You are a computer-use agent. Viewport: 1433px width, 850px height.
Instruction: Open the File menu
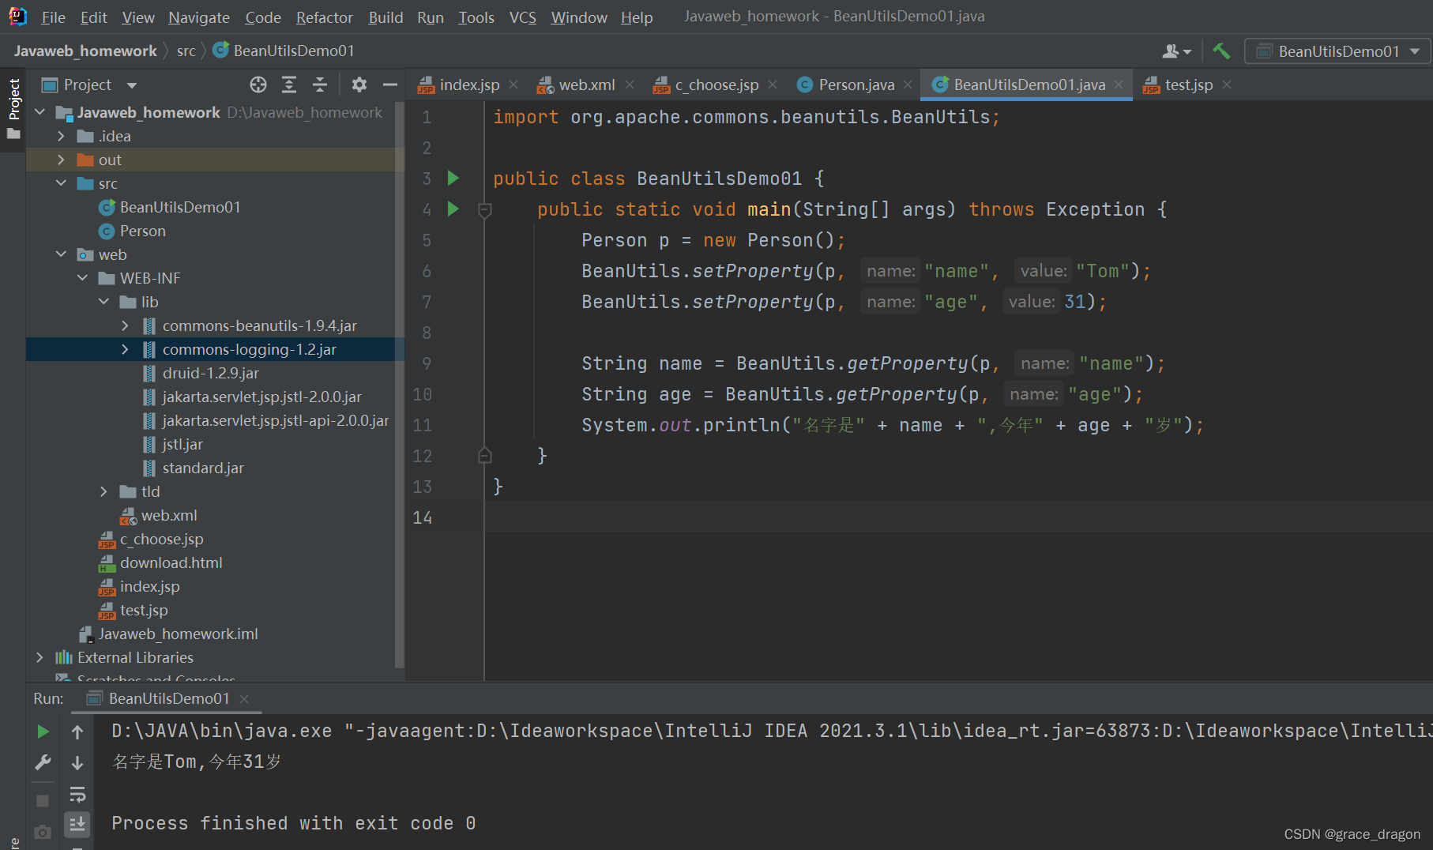[53, 17]
